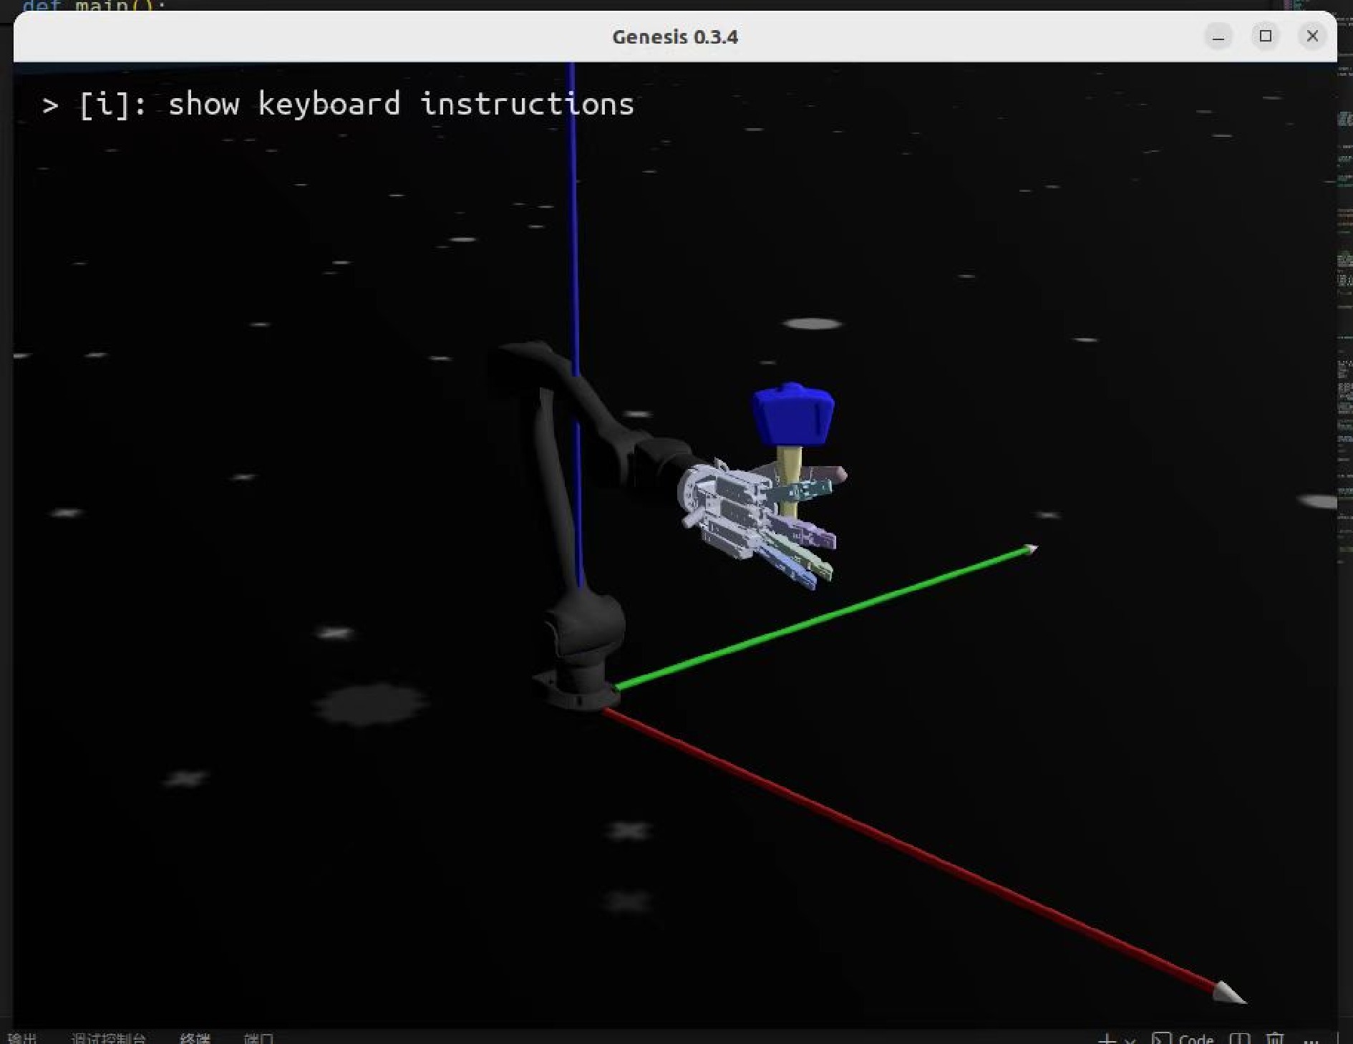Delete terminal using the trash icon
1353x1044 pixels.
tap(1275, 1039)
